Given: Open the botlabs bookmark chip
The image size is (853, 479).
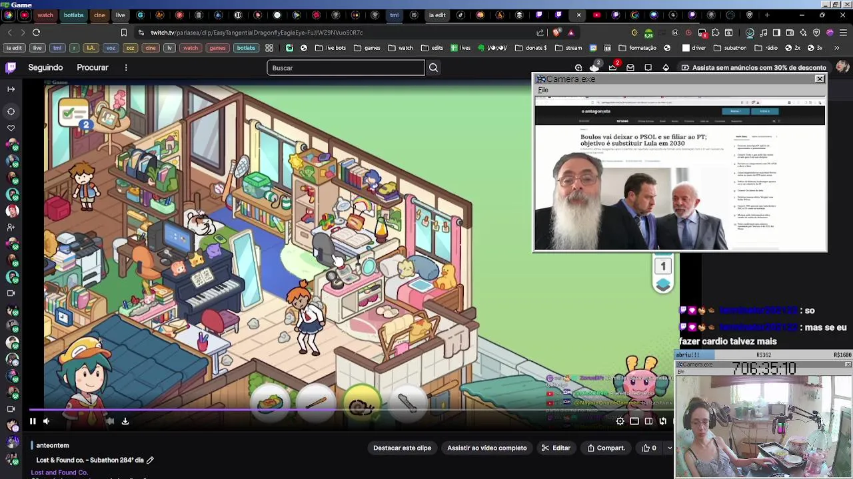Looking at the screenshot, I should [x=246, y=48].
